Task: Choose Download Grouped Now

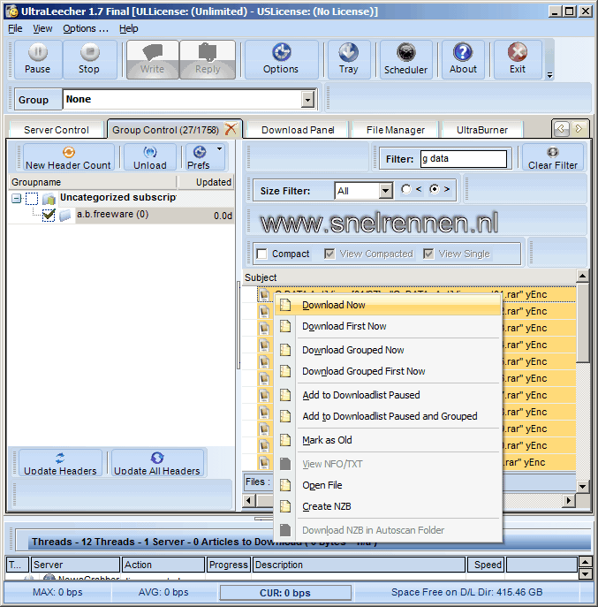Action: tap(389, 350)
